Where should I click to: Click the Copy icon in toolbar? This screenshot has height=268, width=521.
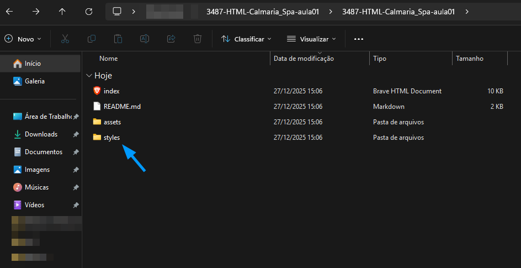pos(92,39)
